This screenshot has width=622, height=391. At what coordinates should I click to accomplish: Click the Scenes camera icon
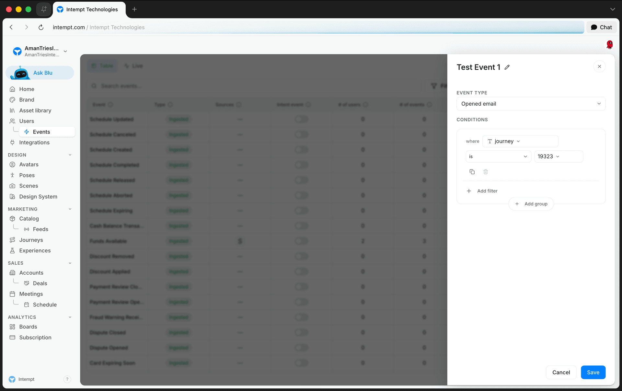pos(12,186)
